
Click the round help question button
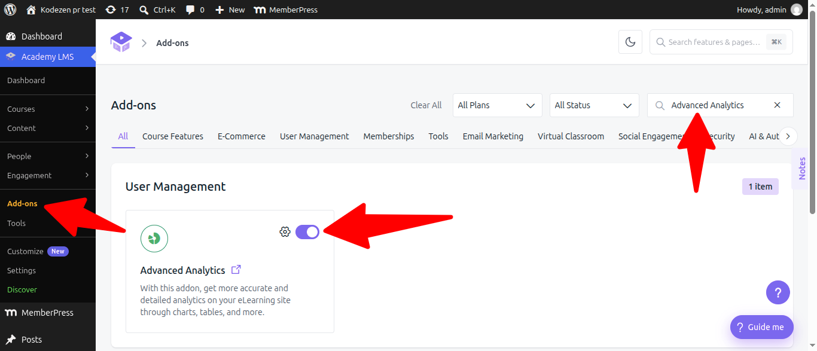pos(778,293)
